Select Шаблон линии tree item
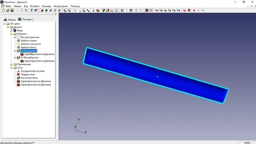This screenshot has height=144, width=256. [28, 41]
